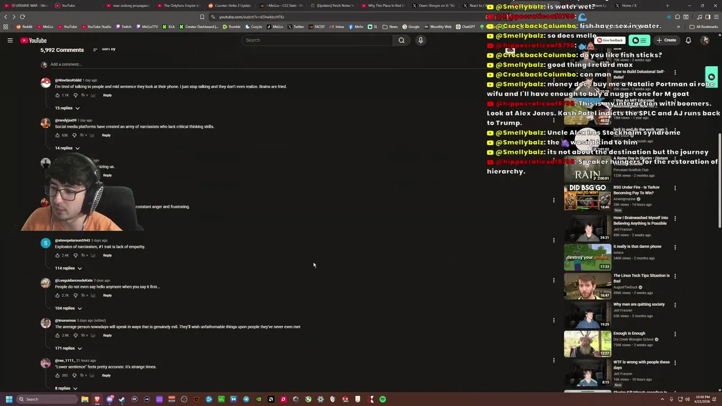Open the ChatGPT bookmark
The height and width of the screenshot is (406, 722).
pos(466,27)
